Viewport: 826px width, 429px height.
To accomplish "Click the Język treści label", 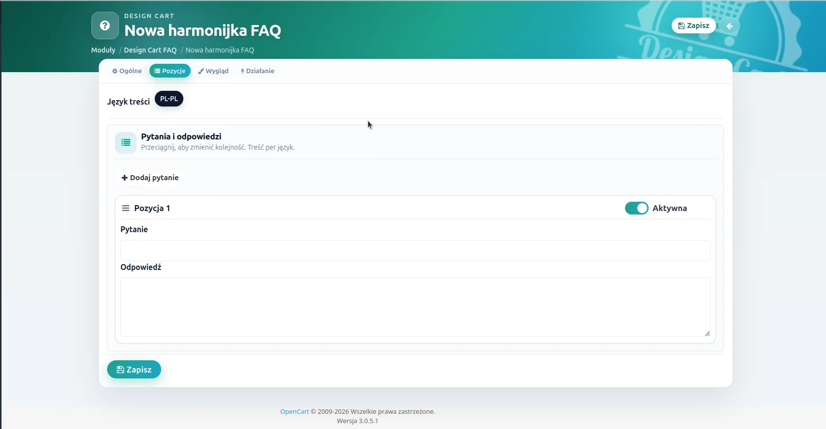I will 129,102.
